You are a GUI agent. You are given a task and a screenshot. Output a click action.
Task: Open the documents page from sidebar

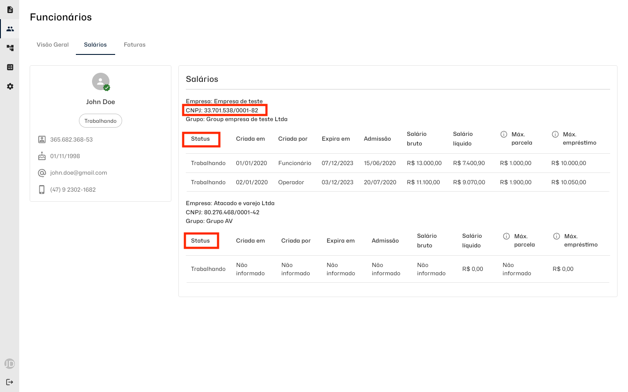tap(10, 10)
